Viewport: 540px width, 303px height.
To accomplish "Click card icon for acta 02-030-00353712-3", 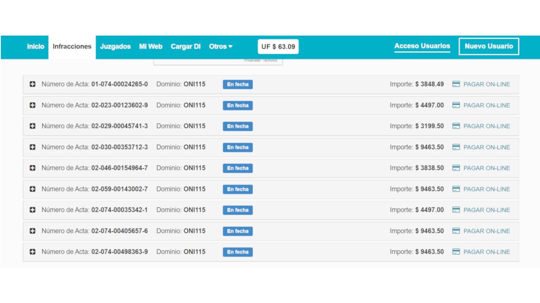I will (x=456, y=147).
